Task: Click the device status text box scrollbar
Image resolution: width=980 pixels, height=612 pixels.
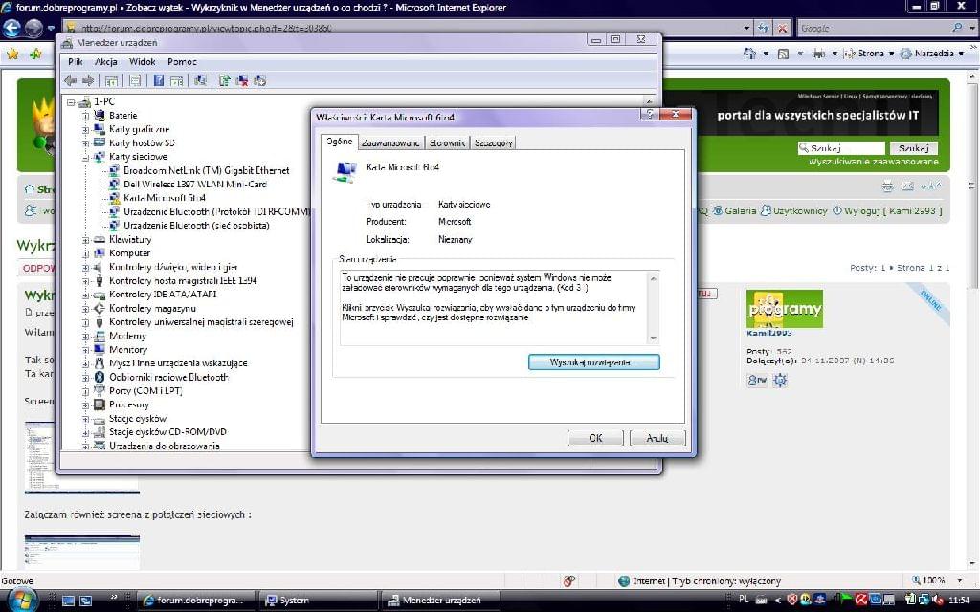Action: coord(653,308)
